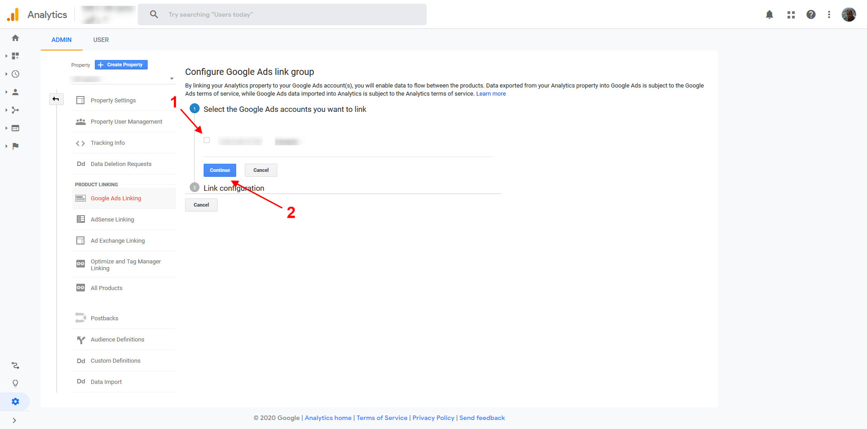
Task: Expand Behavior section arrow in sidebar
Action: point(6,128)
